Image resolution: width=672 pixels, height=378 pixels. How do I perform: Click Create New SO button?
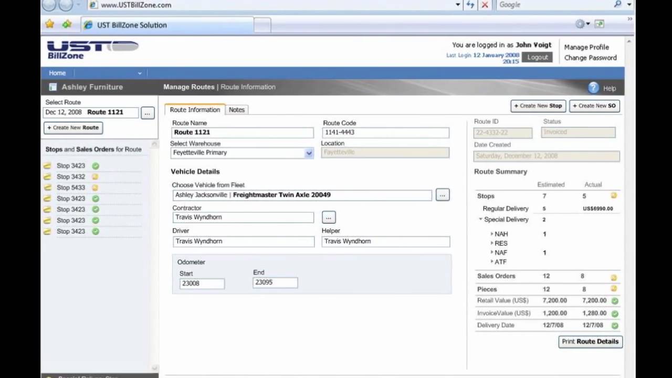(594, 106)
